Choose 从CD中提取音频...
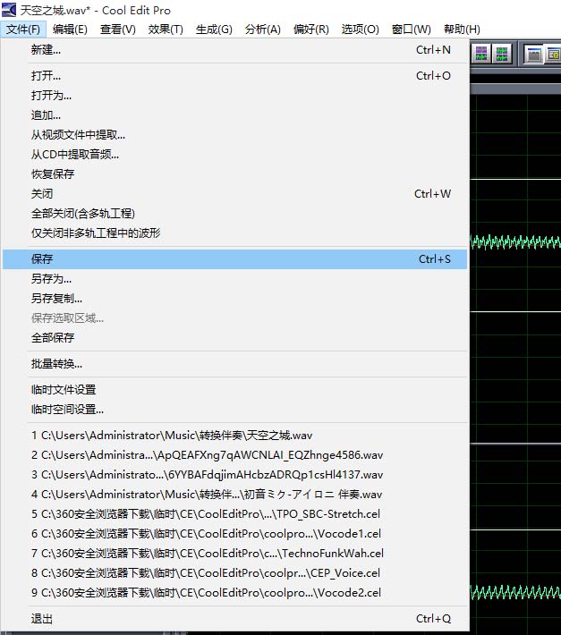The image size is (561, 635). pos(234,155)
